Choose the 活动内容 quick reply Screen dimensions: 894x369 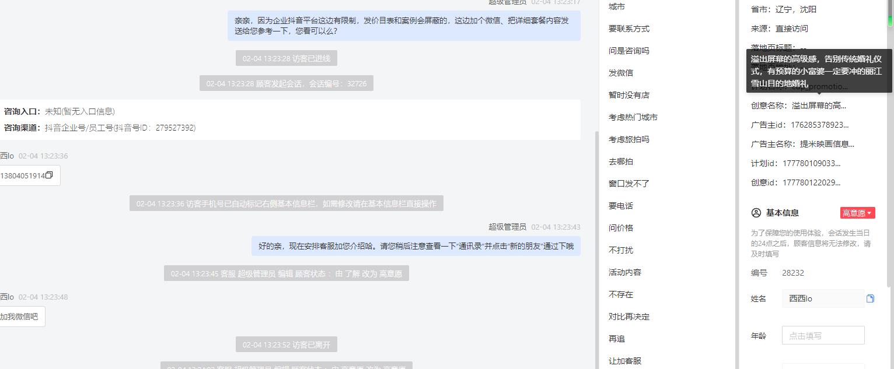(x=625, y=272)
